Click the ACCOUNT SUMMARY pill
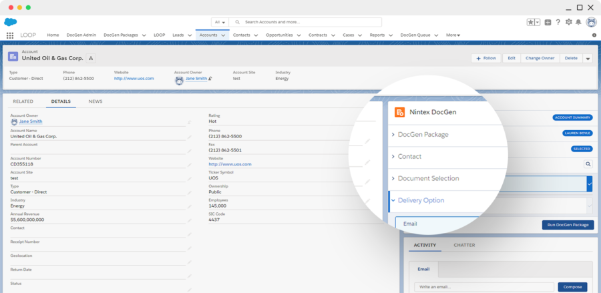The image size is (601, 293). click(573, 117)
